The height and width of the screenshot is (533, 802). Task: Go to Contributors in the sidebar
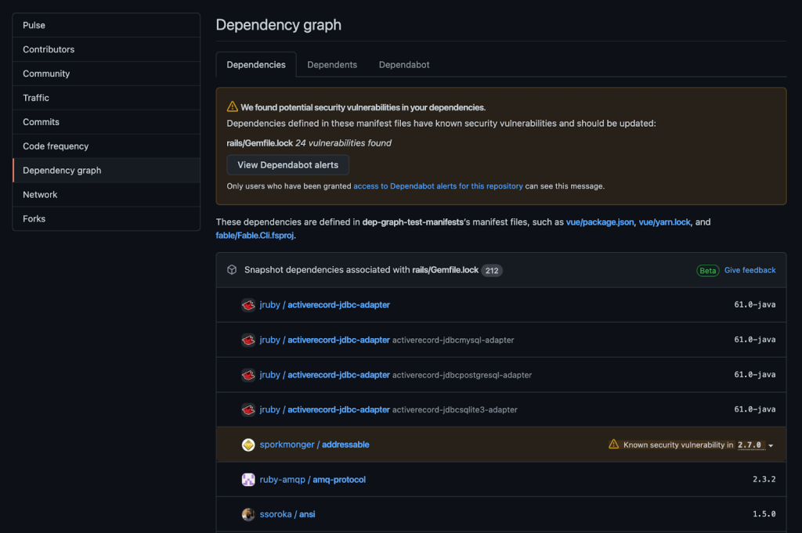point(49,49)
